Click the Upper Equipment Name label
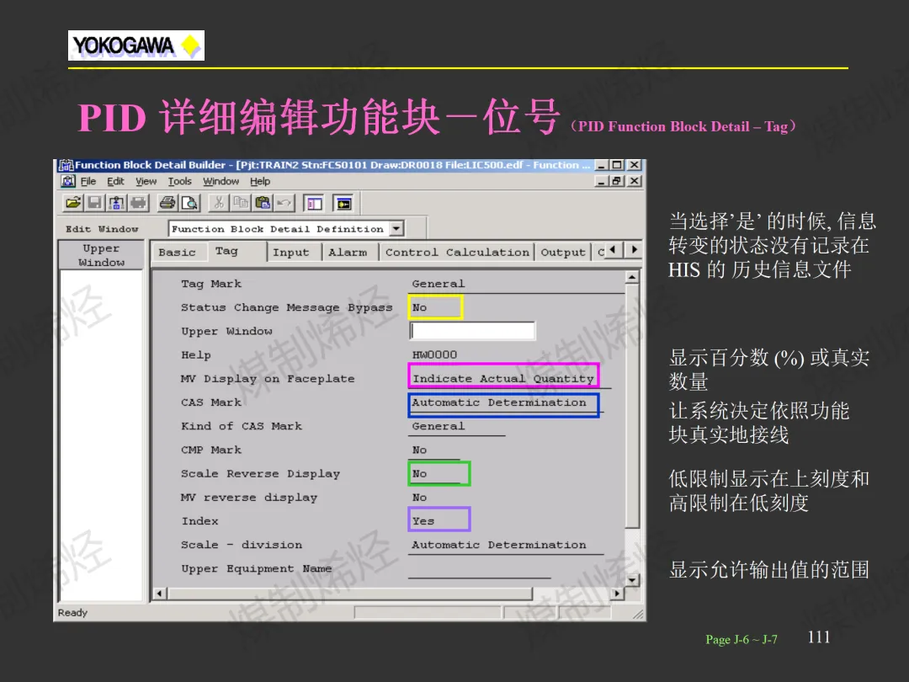The width and height of the screenshot is (909, 682). [x=256, y=569]
